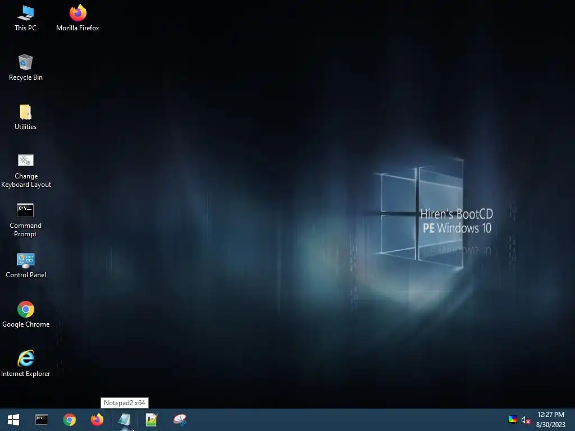Launch Command Prompt from the taskbar

pyautogui.click(x=42, y=420)
